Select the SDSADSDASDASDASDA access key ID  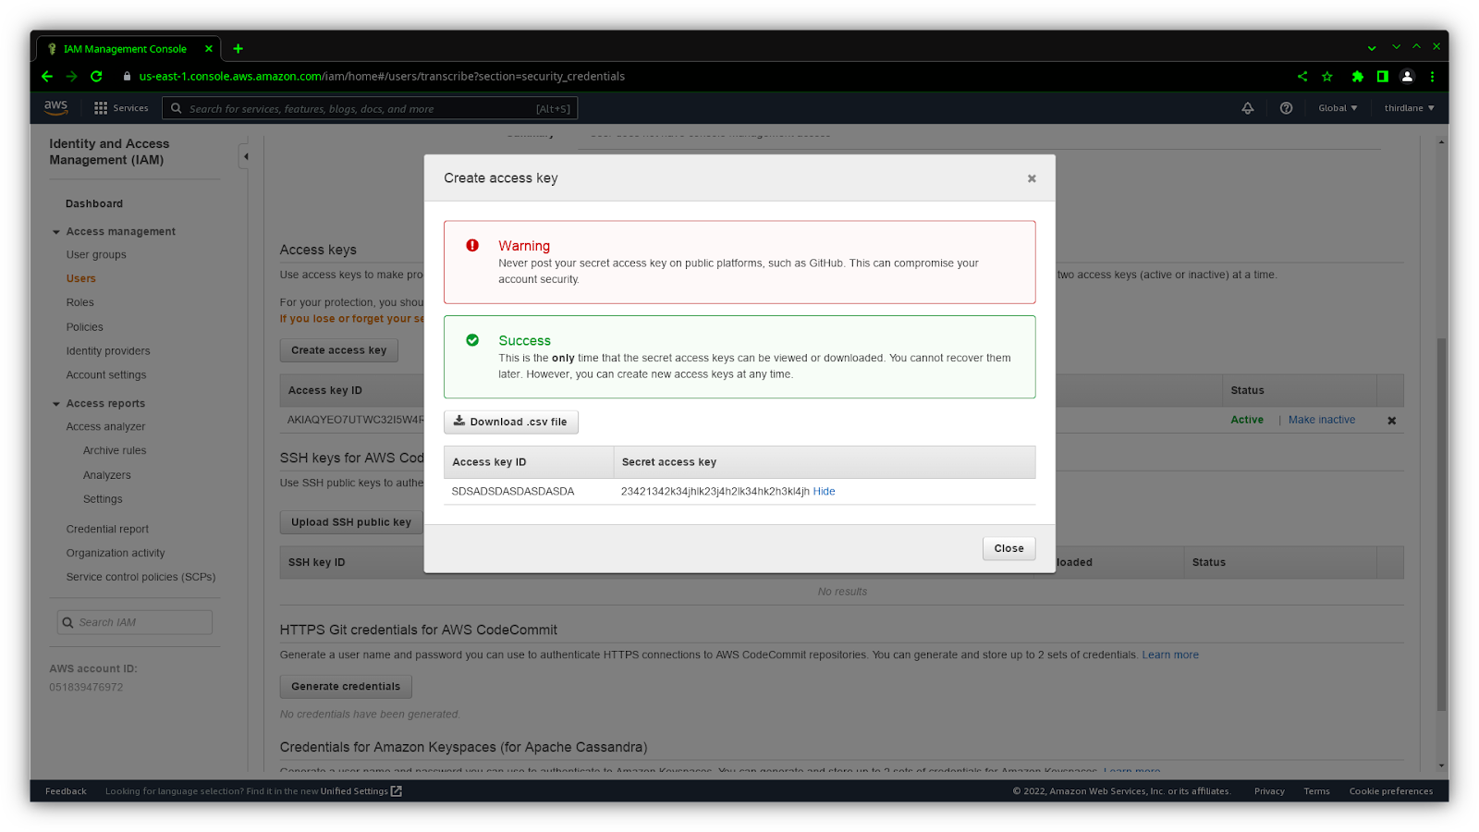point(513,492)
